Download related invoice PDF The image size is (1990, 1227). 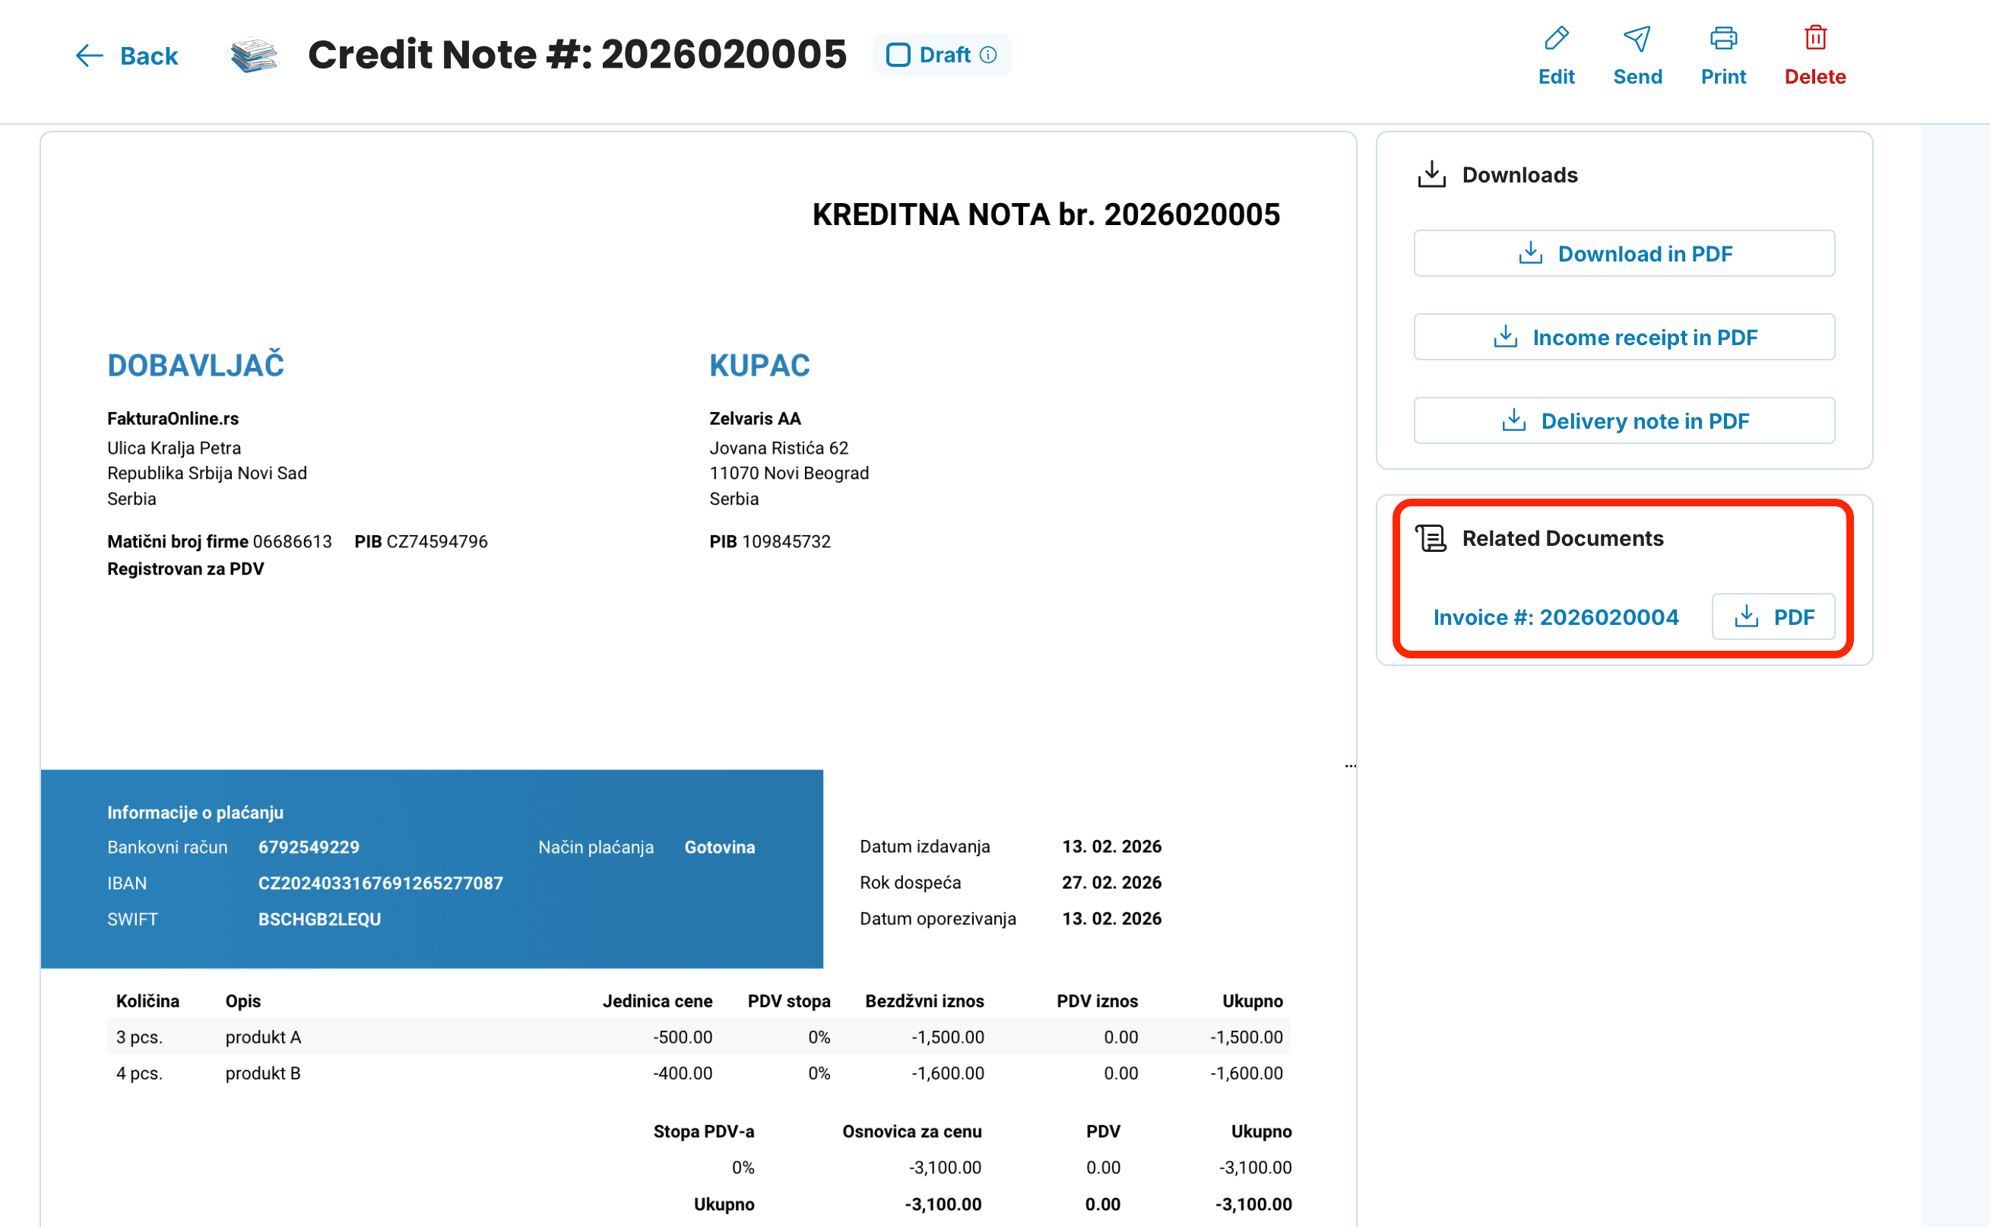(1773, 617)
